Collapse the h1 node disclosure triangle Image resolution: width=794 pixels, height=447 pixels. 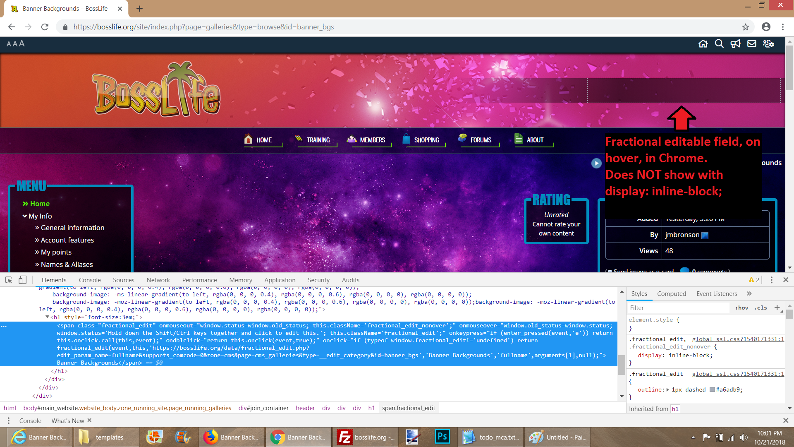click(x=47, y=317)
